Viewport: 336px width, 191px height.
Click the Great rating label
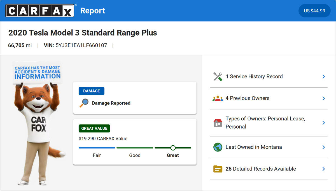(x=173, y=155)
